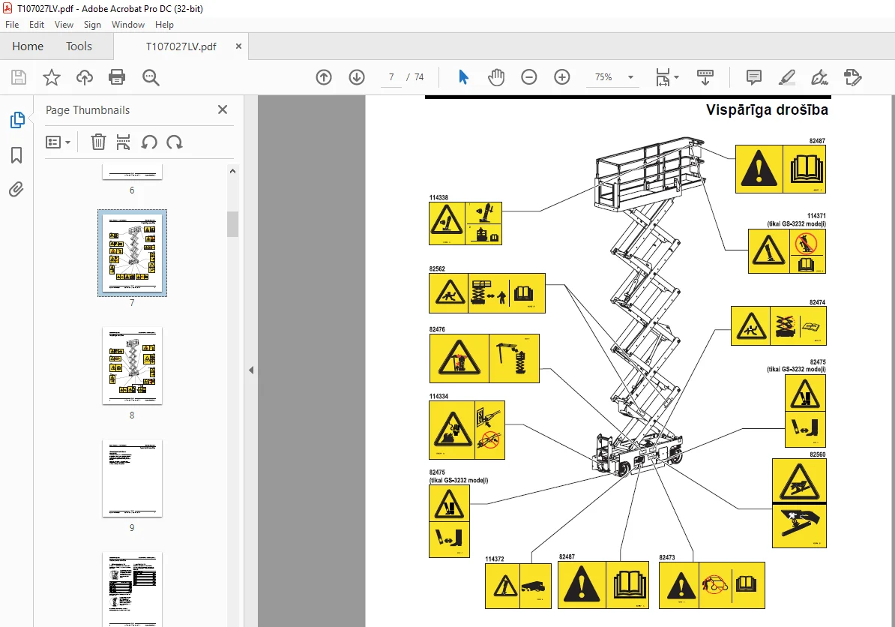Rotate thumbnails clockwise icon
Viewport: 895px width, 627px height.
click(x=175, y=142)
